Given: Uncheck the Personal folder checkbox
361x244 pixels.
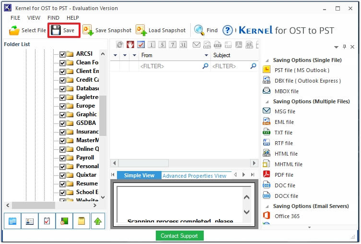Looking at the screenshot, I should (x=62, y=167).
